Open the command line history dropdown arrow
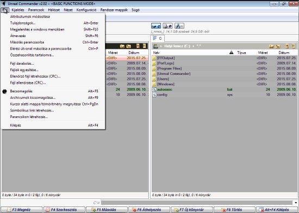The image size is (299, 213). [x=296, y=203]
